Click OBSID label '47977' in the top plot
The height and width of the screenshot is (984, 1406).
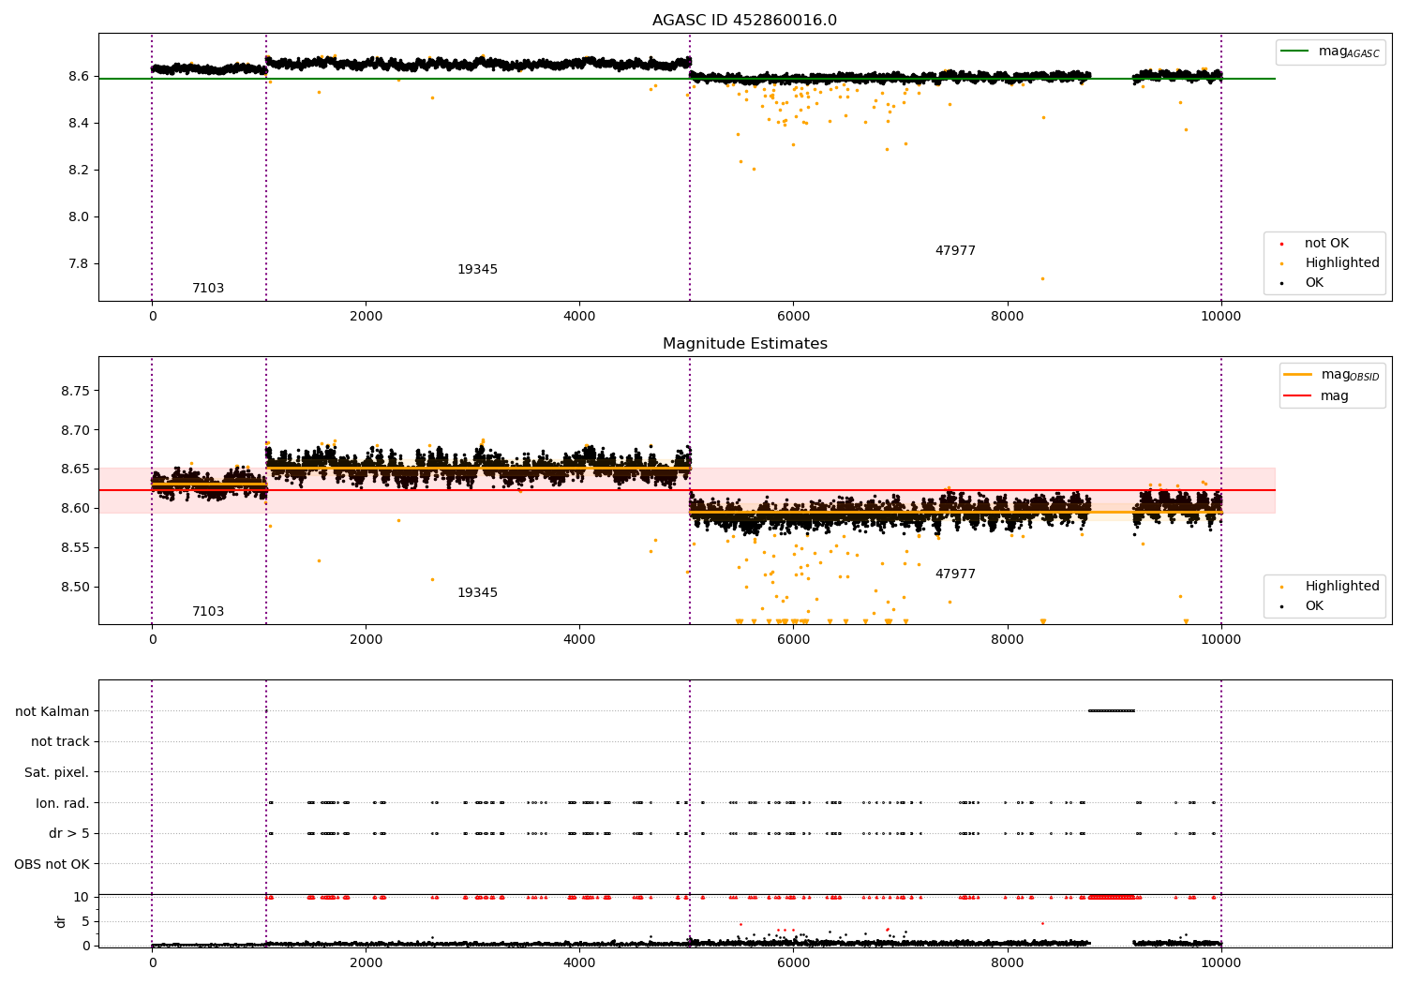pos(955,251)
